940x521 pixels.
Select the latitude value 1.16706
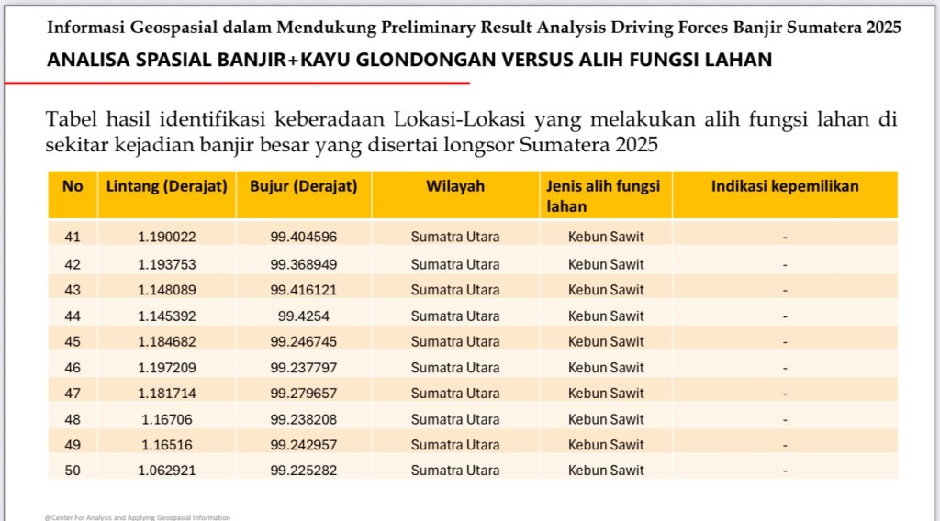(167, 420)
